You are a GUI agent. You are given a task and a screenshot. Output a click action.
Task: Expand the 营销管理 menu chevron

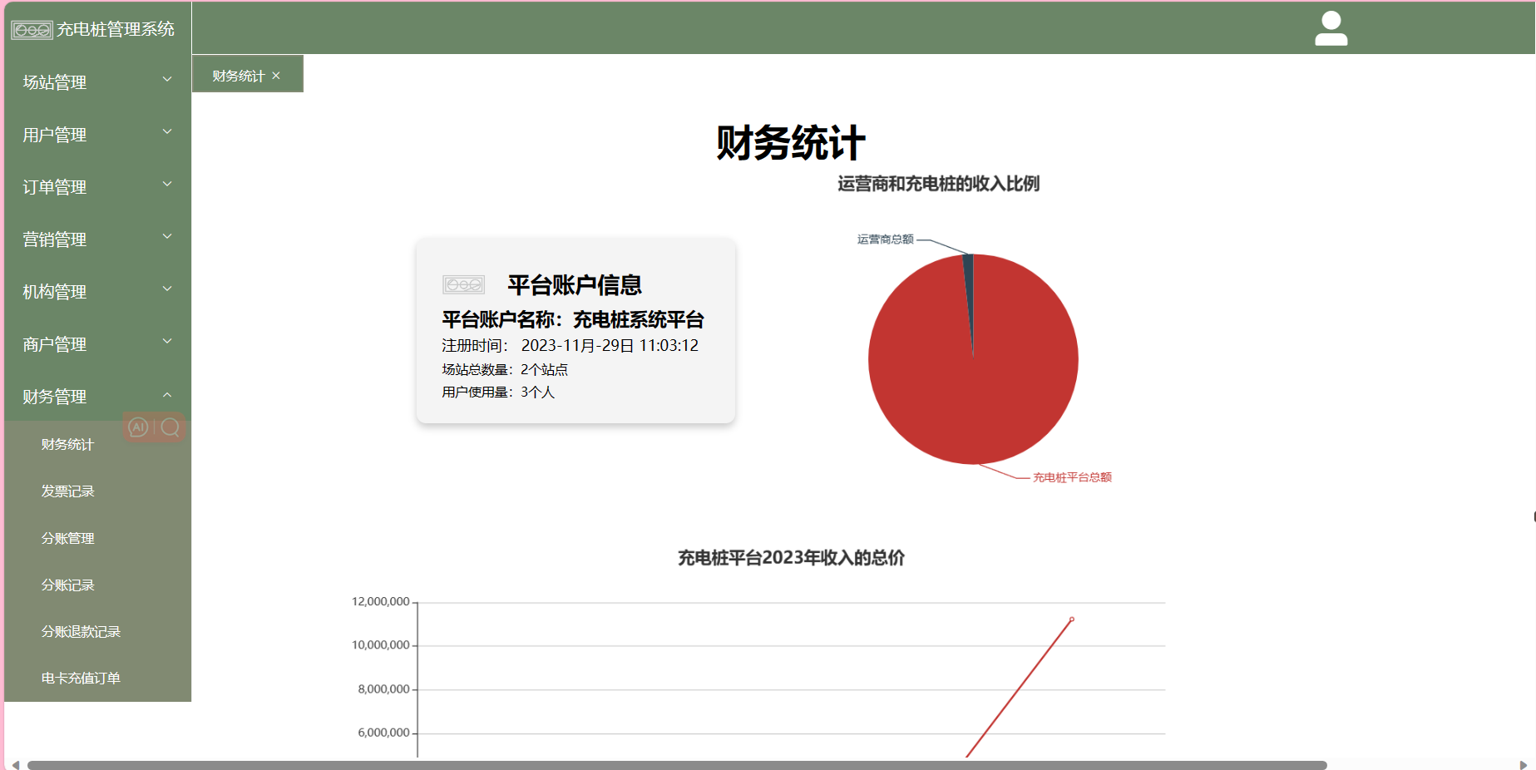point(167,237)
